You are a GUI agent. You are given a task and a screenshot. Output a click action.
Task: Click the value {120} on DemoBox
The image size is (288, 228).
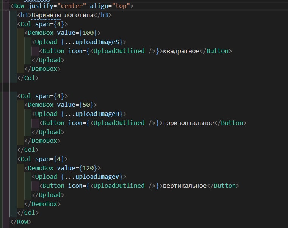click(x=88, y=168)
